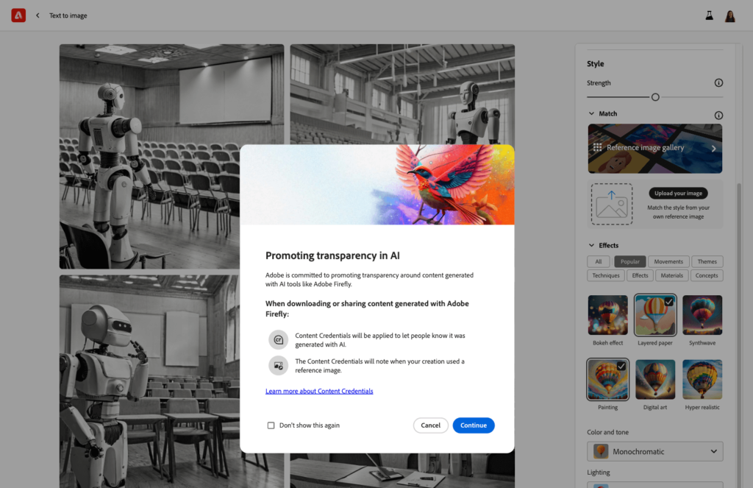Click your profile avatar icon
Screen dimensions: 753x488
coord(729,15)
